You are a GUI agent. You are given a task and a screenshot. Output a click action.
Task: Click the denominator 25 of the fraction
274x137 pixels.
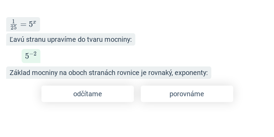[x=13, y=28]
